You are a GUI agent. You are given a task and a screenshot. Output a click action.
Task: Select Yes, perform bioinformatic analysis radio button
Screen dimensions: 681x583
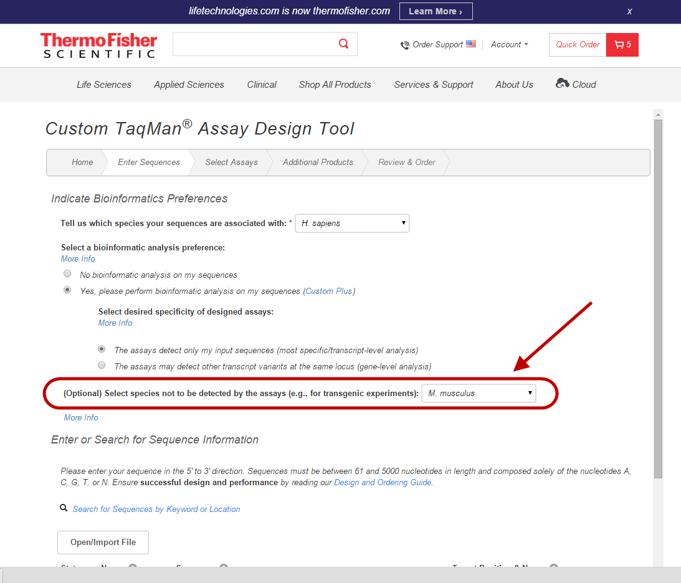pyautogui.click(x=67, y=290)
